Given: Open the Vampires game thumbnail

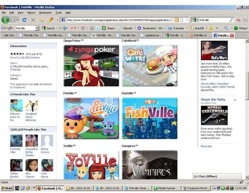Looking at the screenshot, I should point(149,165).
